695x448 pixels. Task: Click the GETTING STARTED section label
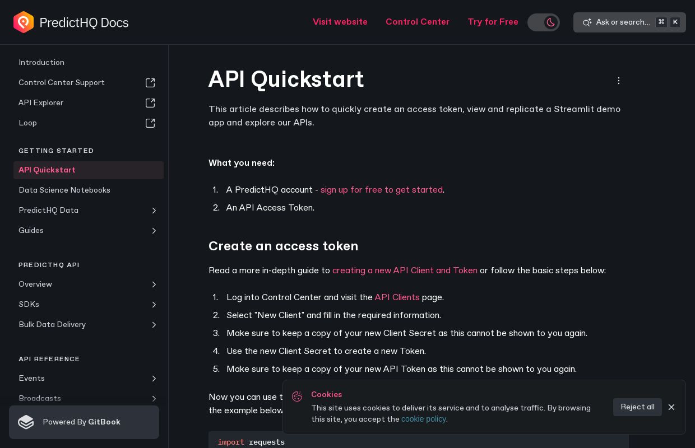coord(56,151)
